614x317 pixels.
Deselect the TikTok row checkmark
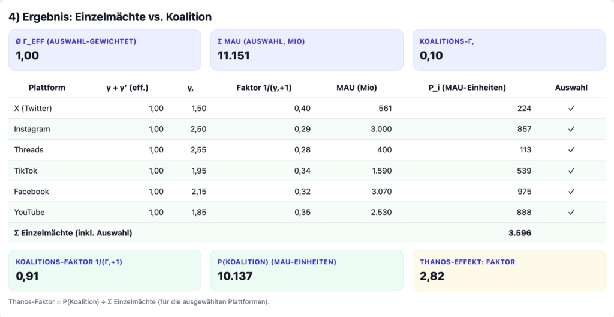tap(571, 171)
